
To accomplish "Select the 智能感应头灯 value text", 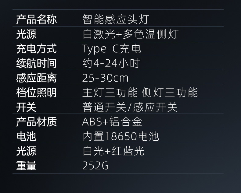I will 116,19.
